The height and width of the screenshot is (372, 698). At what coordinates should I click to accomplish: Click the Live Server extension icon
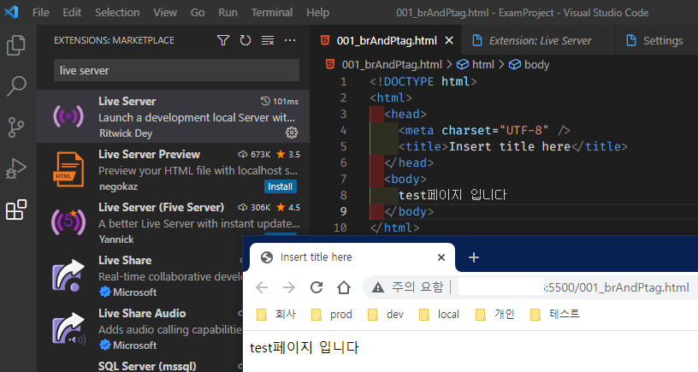tap(68, 116)
